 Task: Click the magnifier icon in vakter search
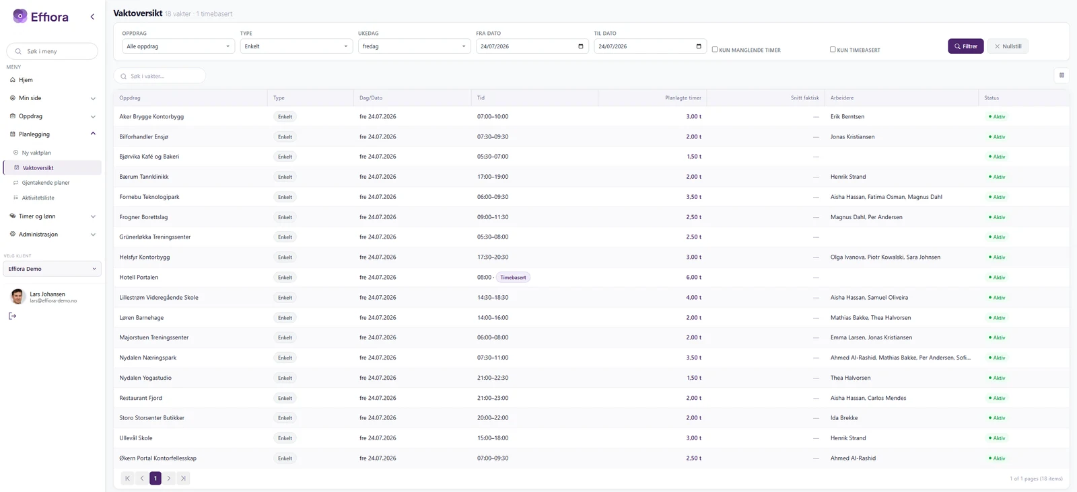[x=124, y=77]
